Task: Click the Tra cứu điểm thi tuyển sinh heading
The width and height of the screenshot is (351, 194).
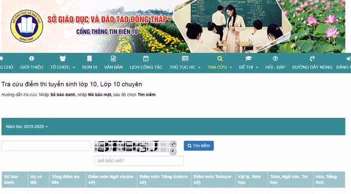Action: 72,84
